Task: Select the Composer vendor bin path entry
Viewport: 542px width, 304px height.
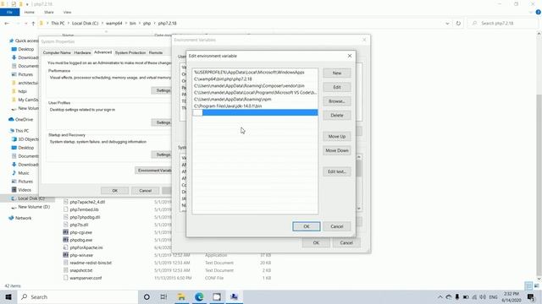Action: pyautogui.click(x=255, y=86)
